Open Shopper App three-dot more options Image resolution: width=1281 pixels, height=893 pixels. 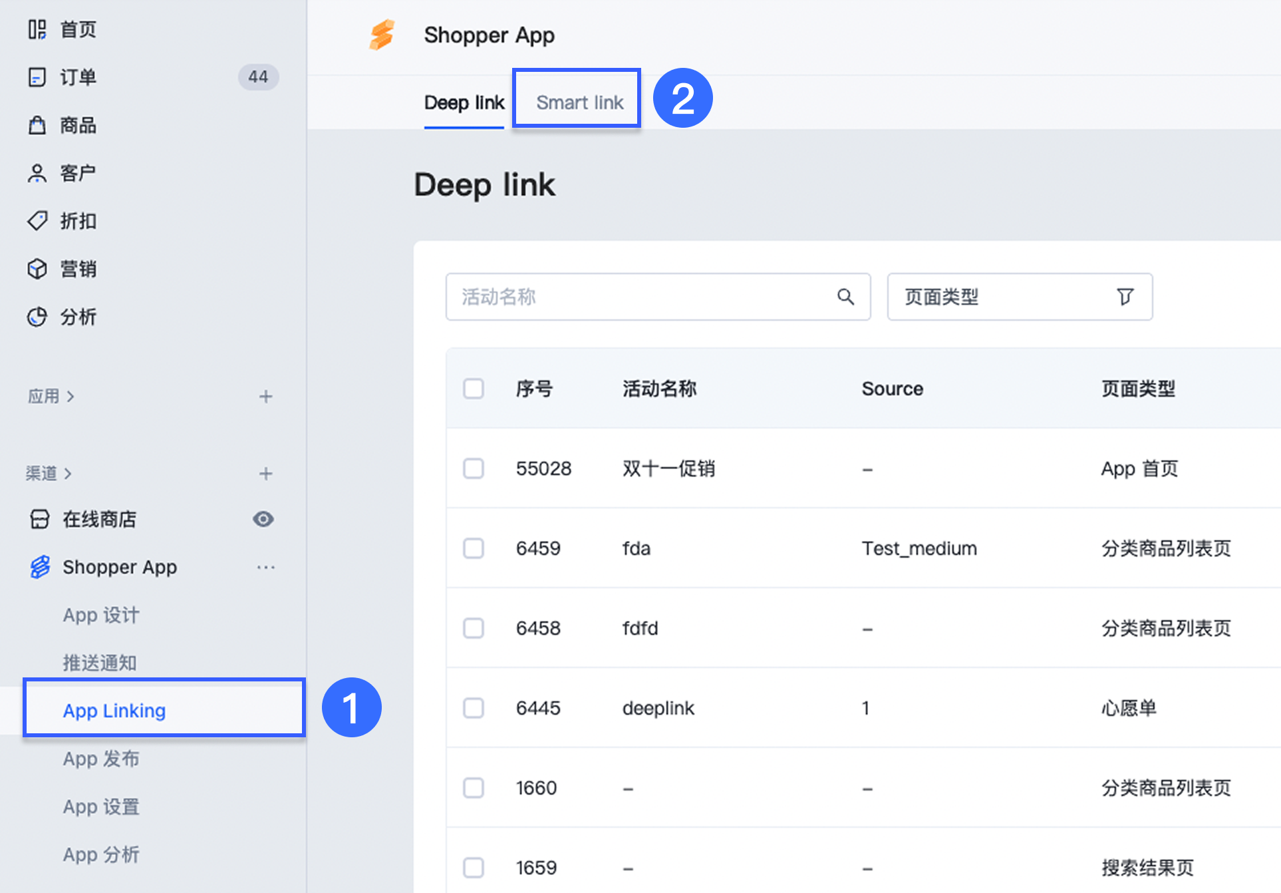[265, 567]
